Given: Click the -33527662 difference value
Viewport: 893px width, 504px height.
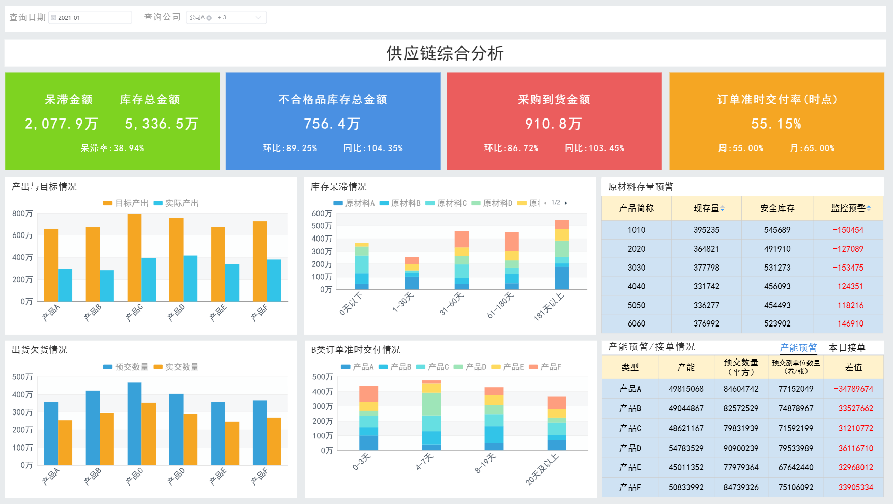Looking at the screenshot, I should tap(853, 408).
